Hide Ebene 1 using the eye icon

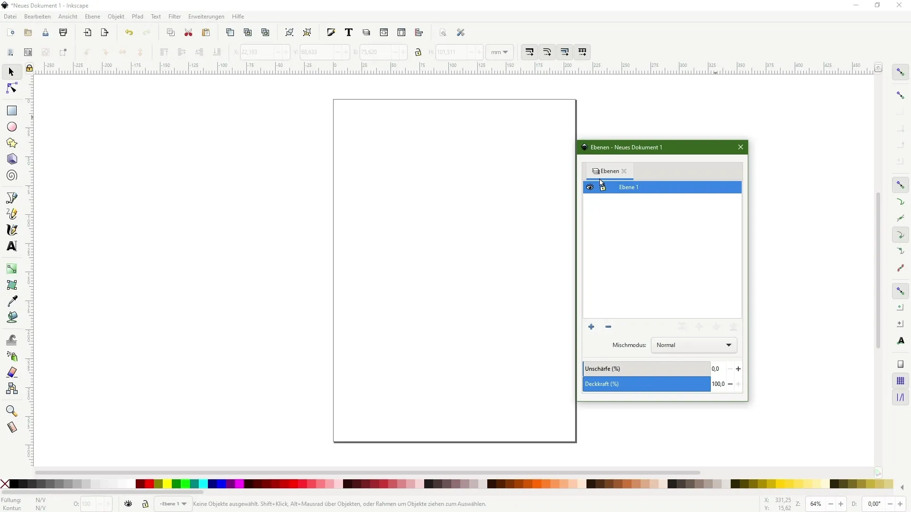click(x=590, y=187)
